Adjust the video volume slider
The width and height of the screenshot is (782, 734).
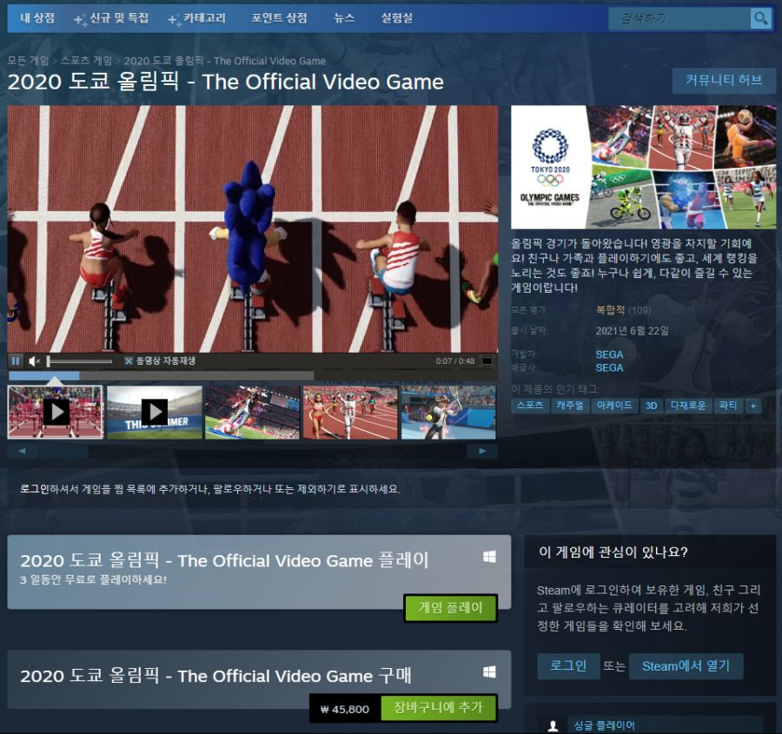pos(80,361)
